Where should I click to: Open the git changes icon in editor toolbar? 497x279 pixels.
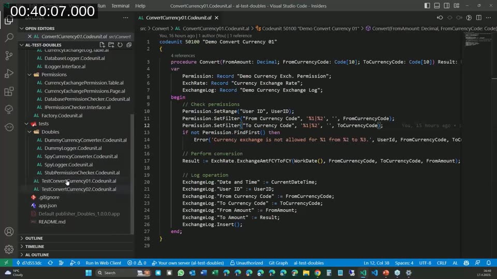click(469, 18)
